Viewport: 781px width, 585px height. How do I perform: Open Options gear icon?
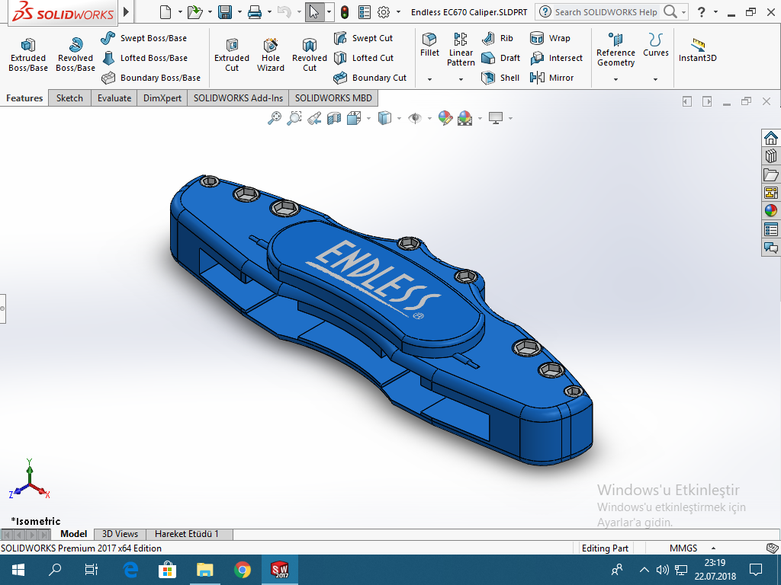pos(384,12)
